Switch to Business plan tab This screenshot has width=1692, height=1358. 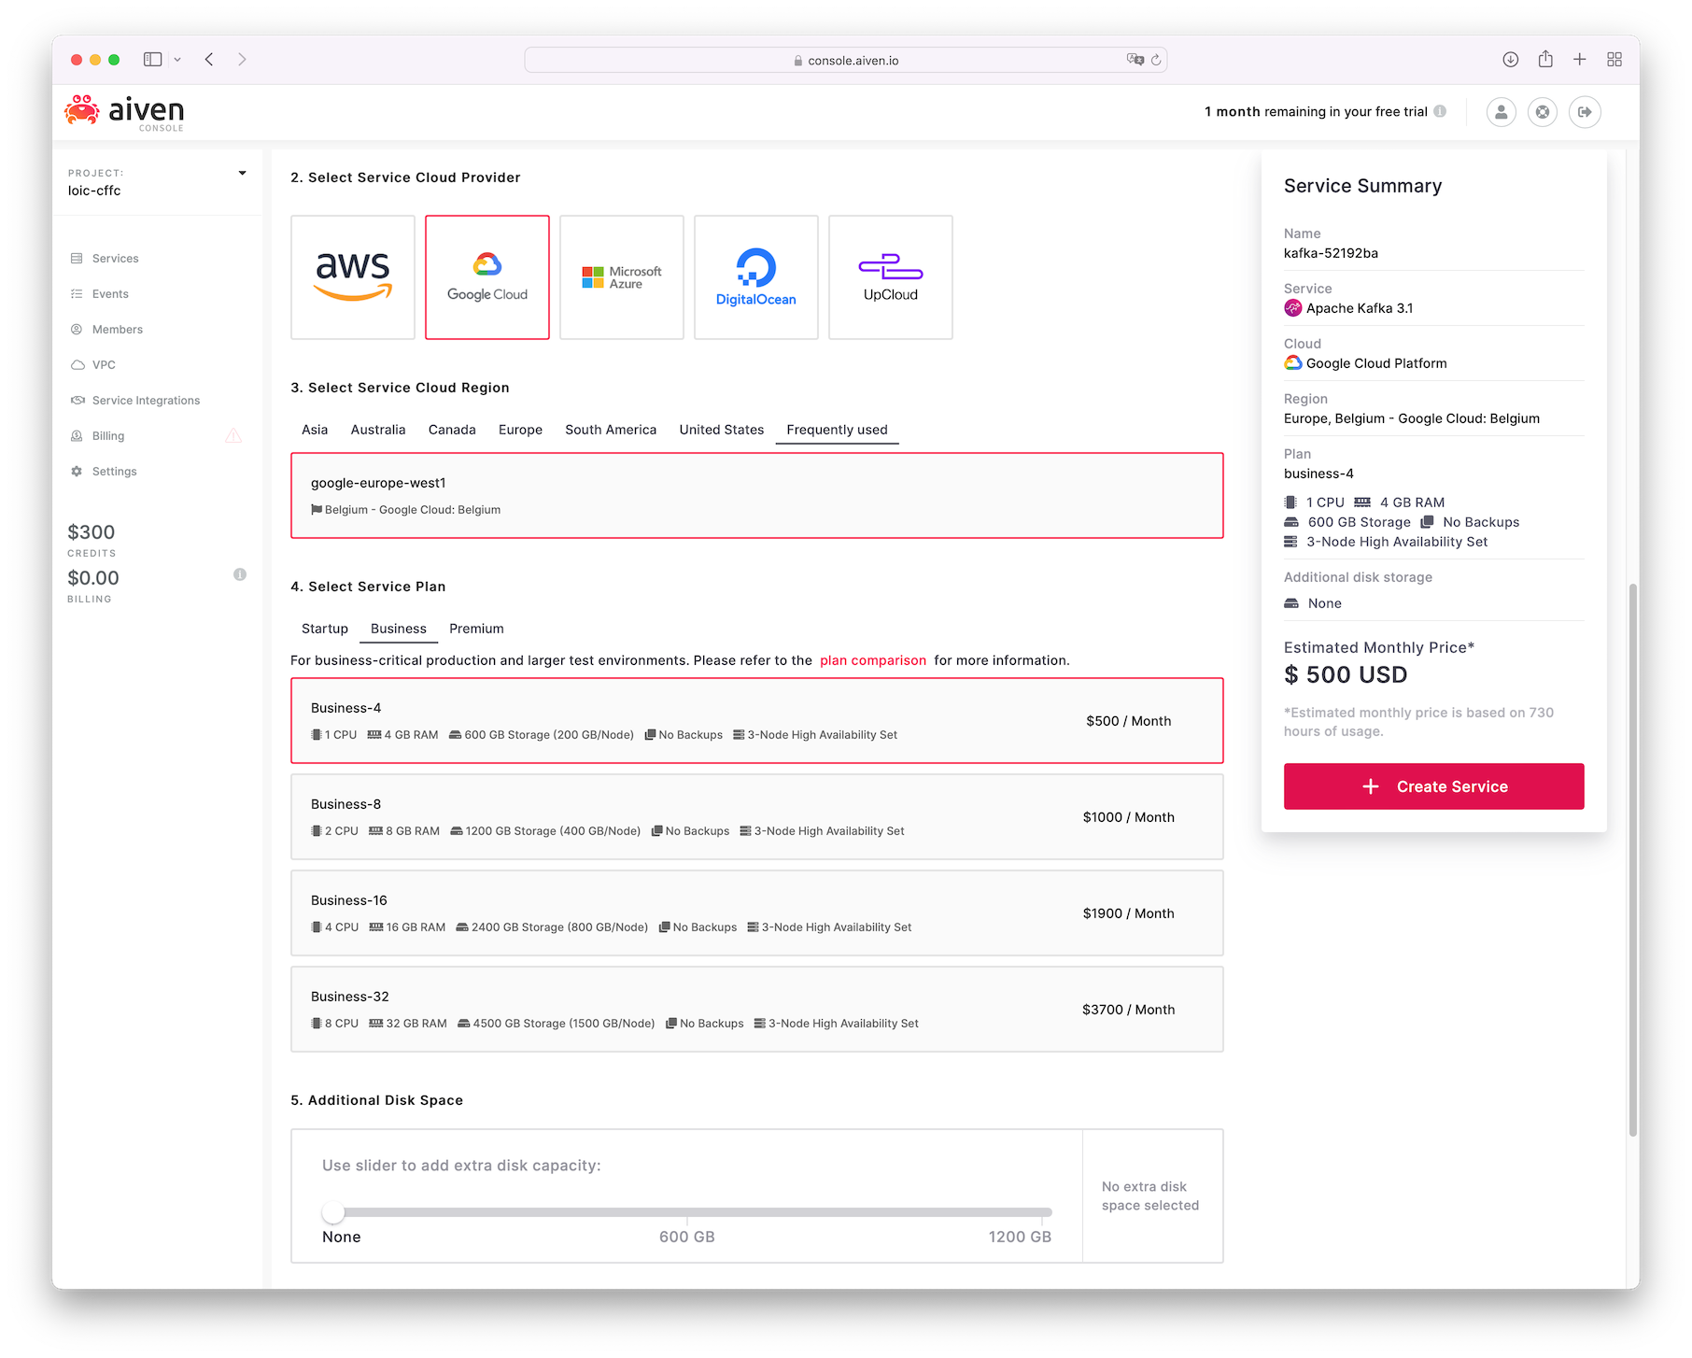point(399,629)
